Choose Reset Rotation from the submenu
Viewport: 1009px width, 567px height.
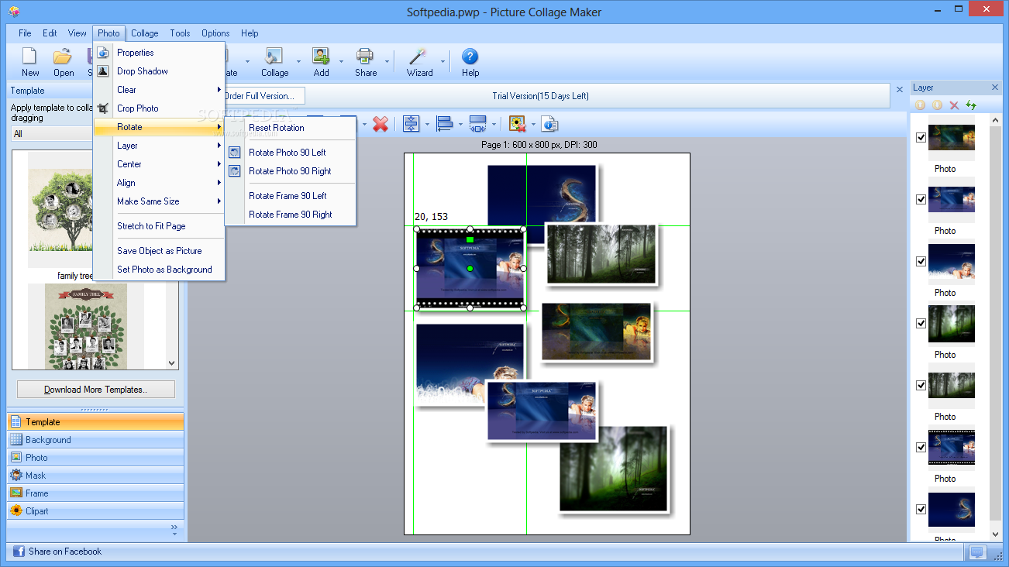(x=290, y=128)
